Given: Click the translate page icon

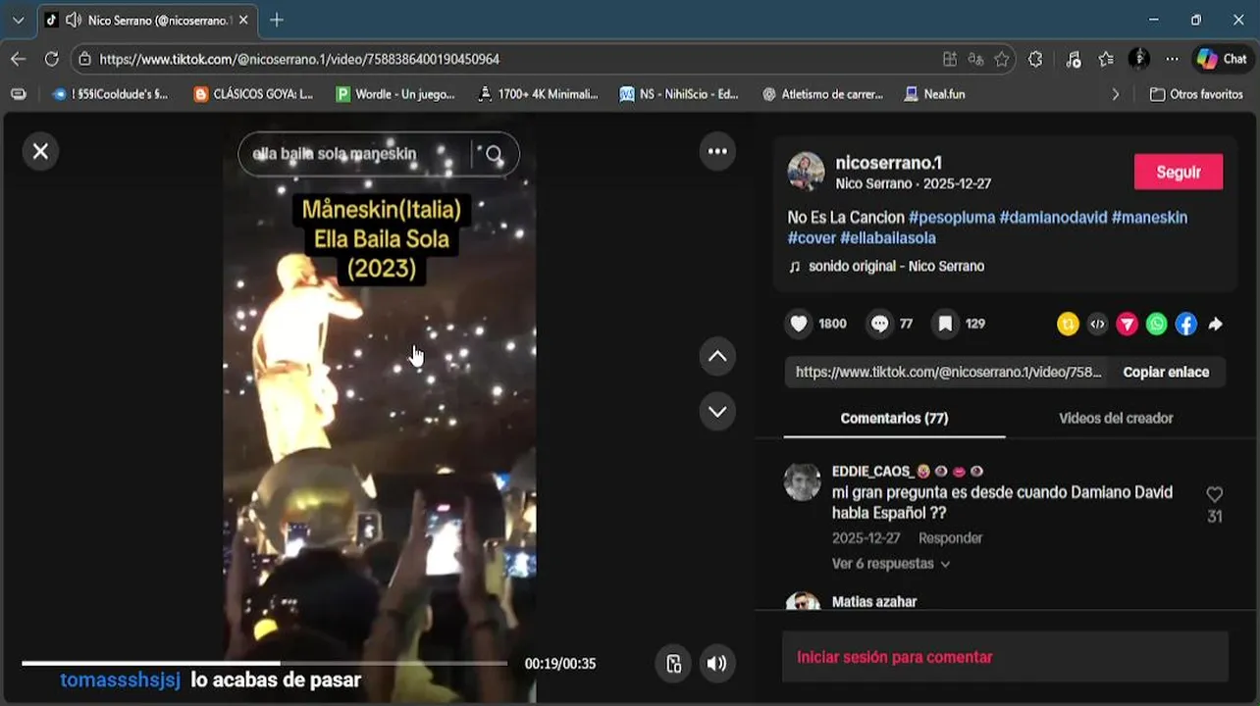Looking at the screenshot, I should click(x=975, y=59).
